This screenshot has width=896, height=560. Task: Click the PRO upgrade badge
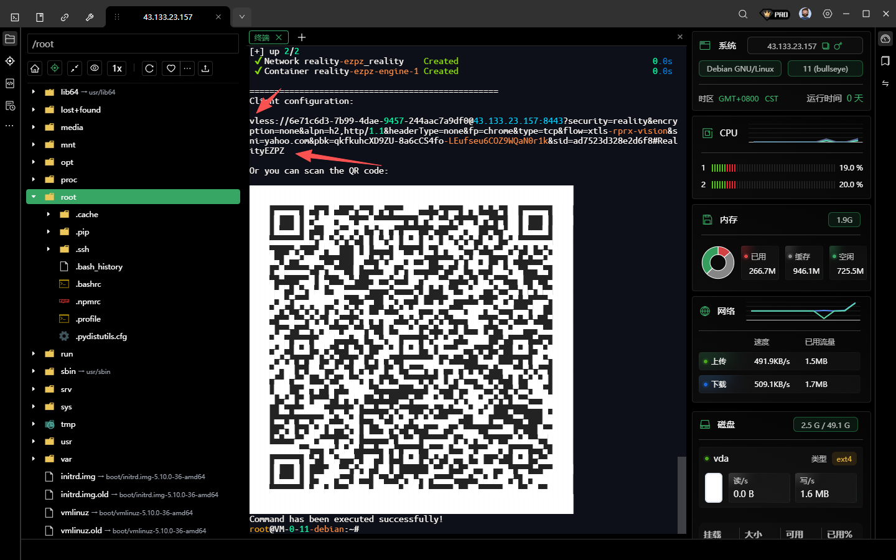click(775, 14)
